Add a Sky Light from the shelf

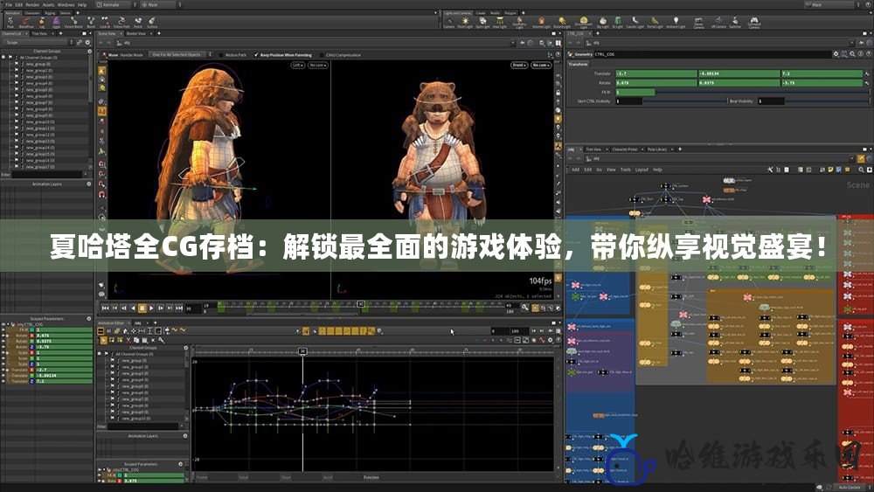(x=602, y=23)
